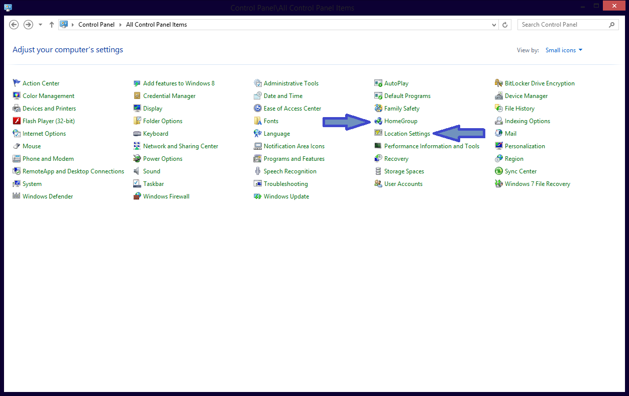Click the Action Center flag icon

click(17, 83)
